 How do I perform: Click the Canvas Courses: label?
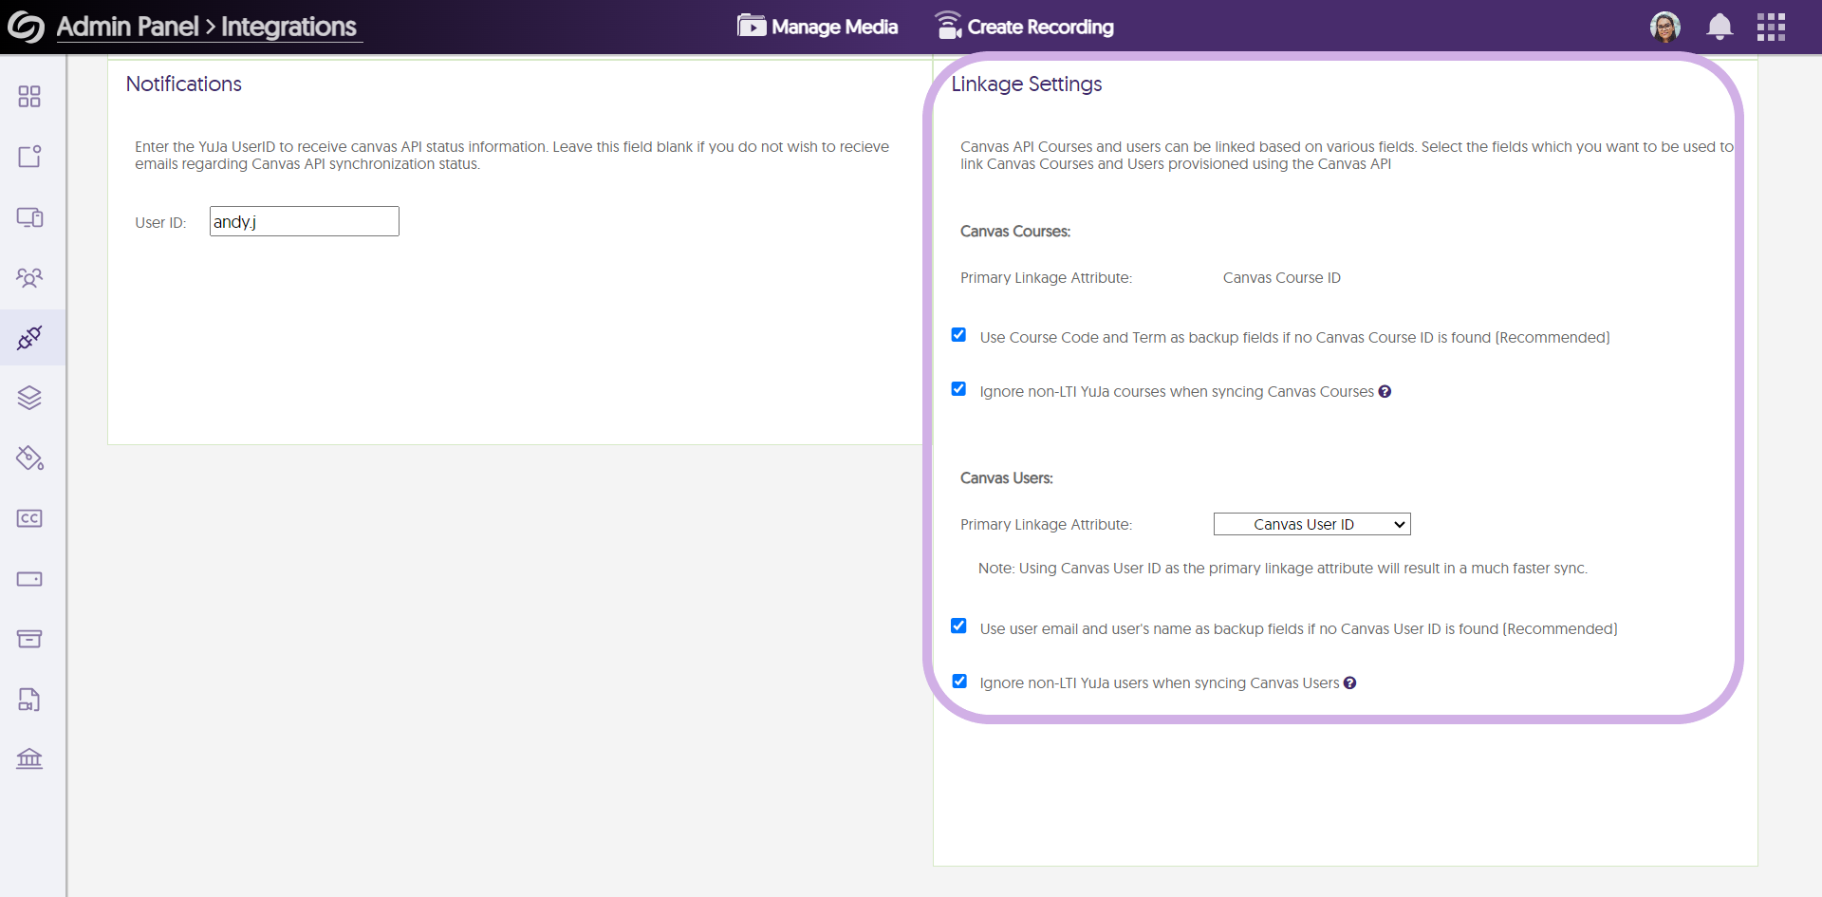(1015, 232)
